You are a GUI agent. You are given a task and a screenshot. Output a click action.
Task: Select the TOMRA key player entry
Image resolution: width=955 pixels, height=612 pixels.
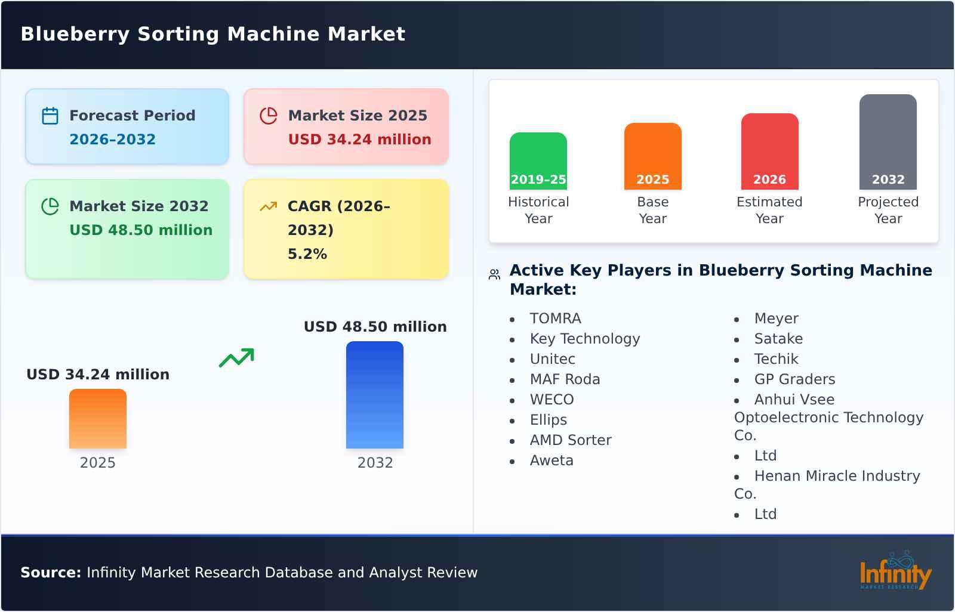(x=554, y=318)
